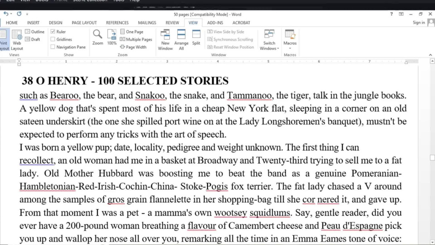Uncheck the Ruler checkbox
This screenshot has height=245, width=435.
(53, 32)
